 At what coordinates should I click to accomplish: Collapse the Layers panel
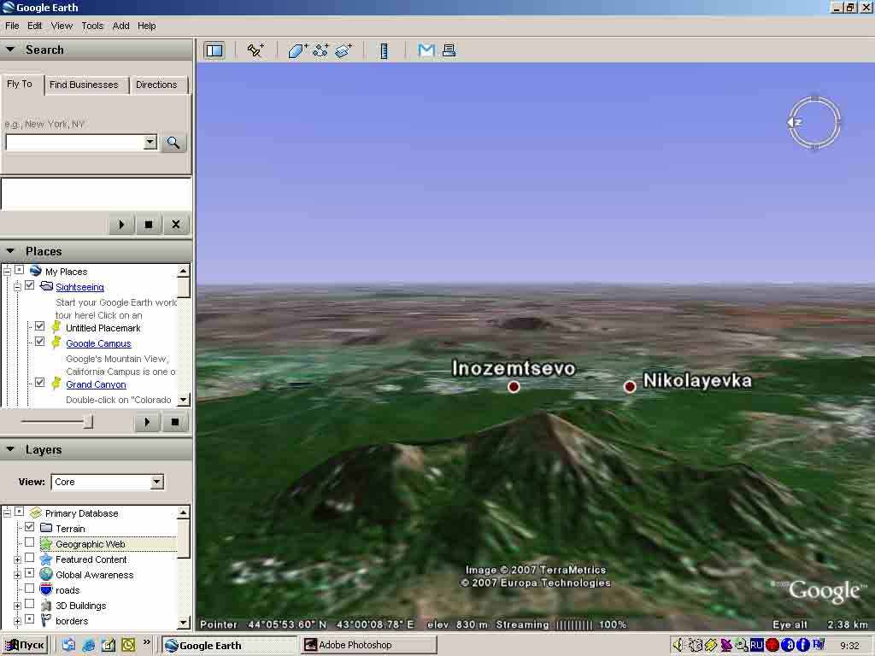(10, 449)
